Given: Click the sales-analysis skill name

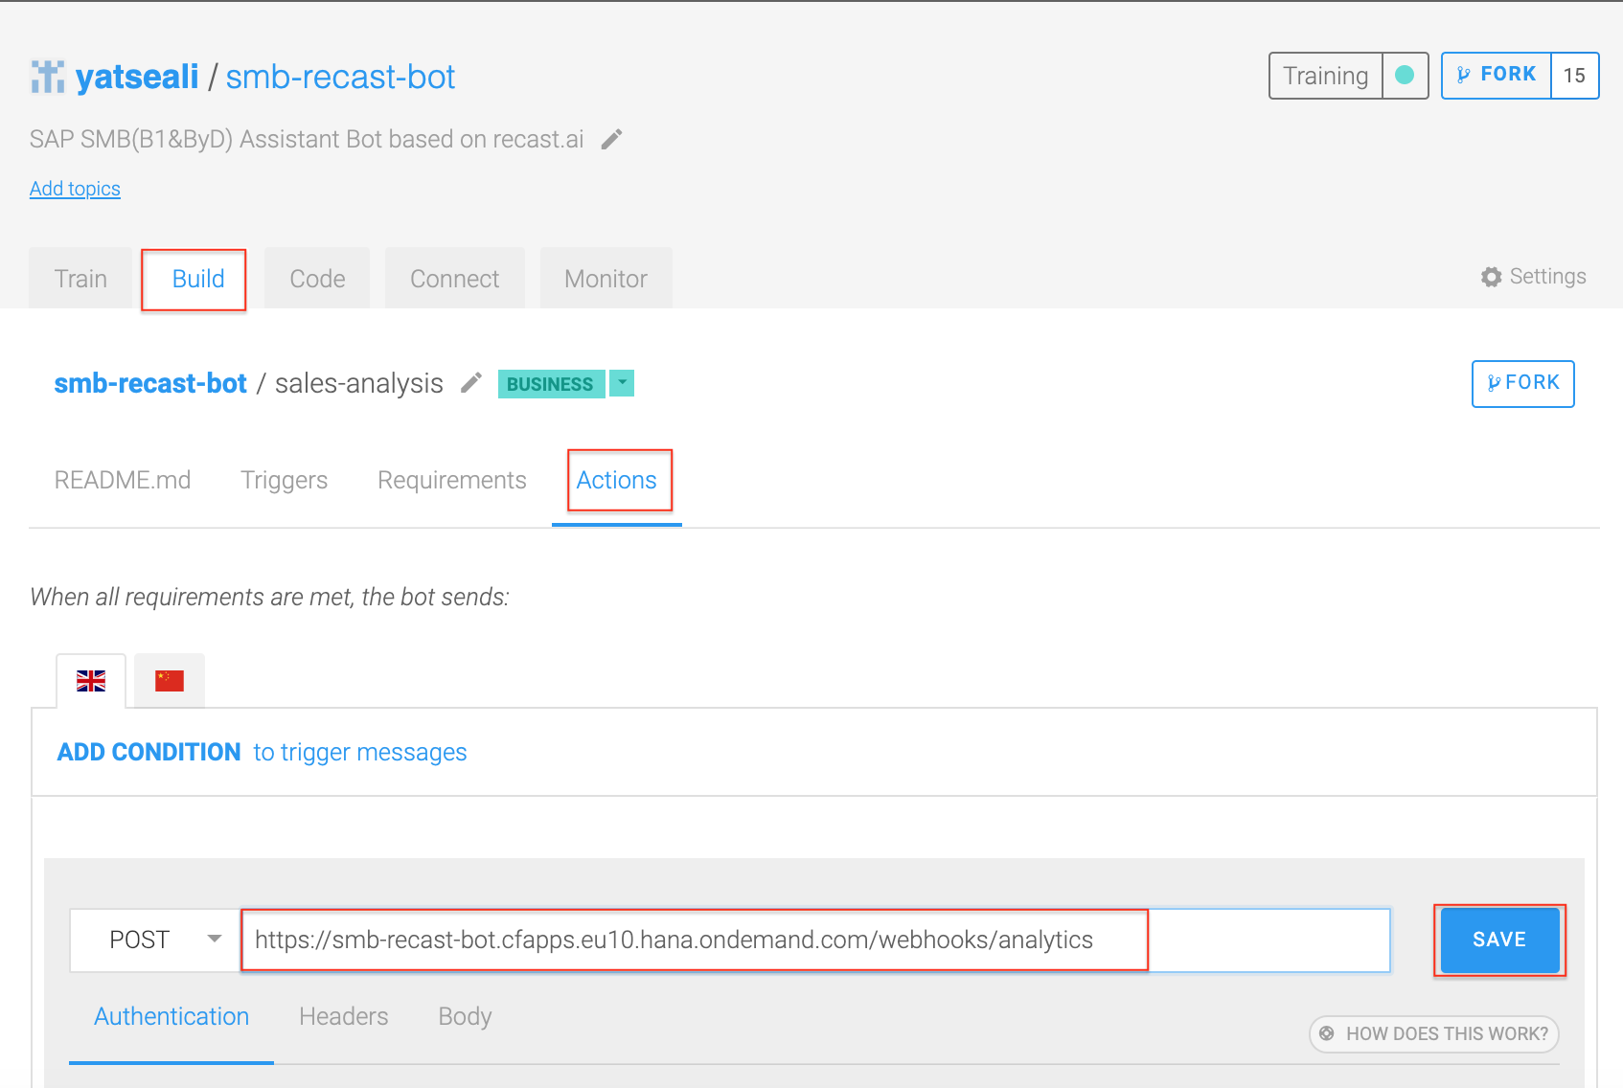Looking at the screenshot, I should point(359,383).
